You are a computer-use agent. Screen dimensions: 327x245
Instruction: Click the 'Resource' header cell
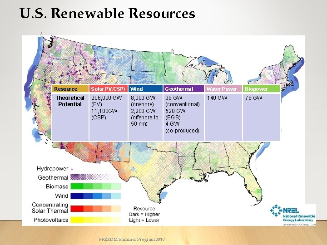point(70,89)
